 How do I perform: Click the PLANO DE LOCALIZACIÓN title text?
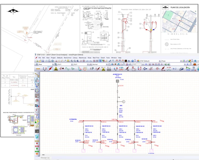pos(180,7)
